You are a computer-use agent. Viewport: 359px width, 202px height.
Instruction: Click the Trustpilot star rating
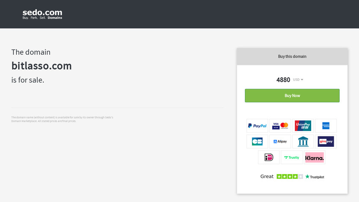[x=290, y=177]
